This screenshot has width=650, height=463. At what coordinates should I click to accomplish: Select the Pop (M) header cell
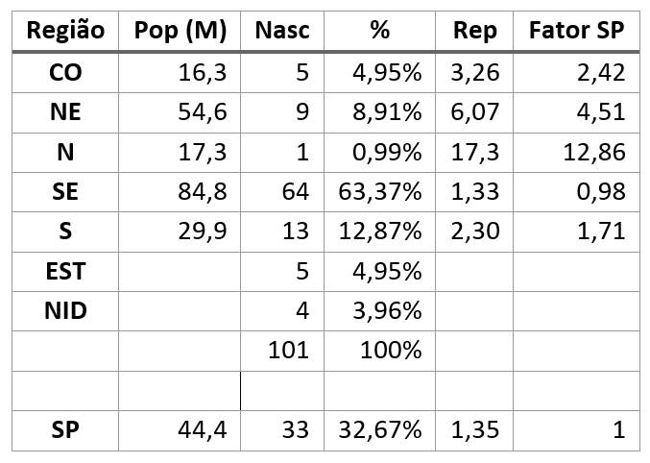point(180,31)
